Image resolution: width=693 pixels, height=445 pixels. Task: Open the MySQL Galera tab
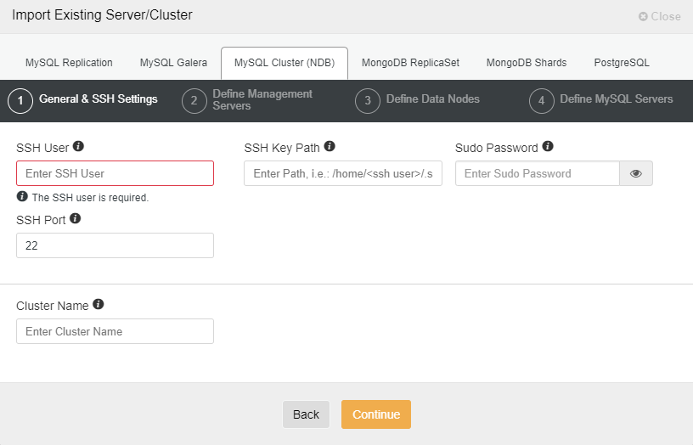[173, 63]
